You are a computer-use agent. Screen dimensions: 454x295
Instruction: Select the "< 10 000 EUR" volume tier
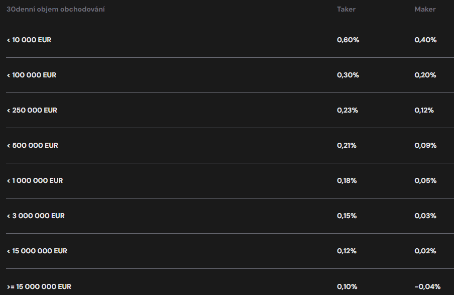29,40
